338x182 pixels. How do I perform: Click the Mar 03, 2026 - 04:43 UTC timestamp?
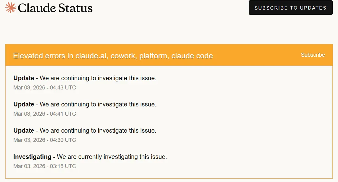point(45,88)
